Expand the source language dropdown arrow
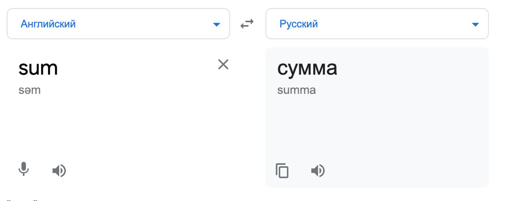The image size is (511, 201). 216,25
